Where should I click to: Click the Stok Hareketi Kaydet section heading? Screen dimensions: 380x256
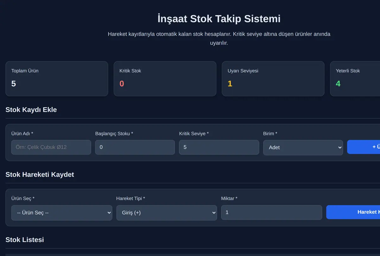click(40, 175)
